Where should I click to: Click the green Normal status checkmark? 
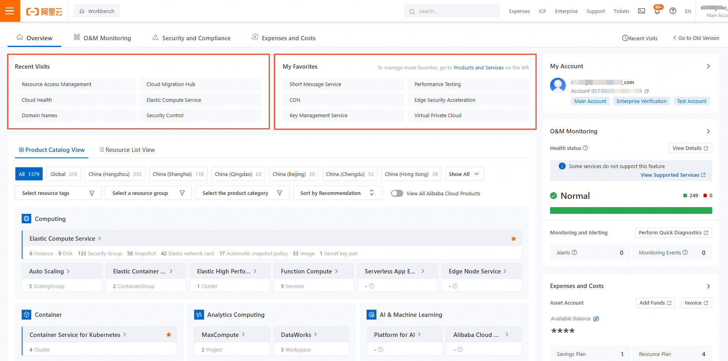pyautogui.click(x=554, y=196)
